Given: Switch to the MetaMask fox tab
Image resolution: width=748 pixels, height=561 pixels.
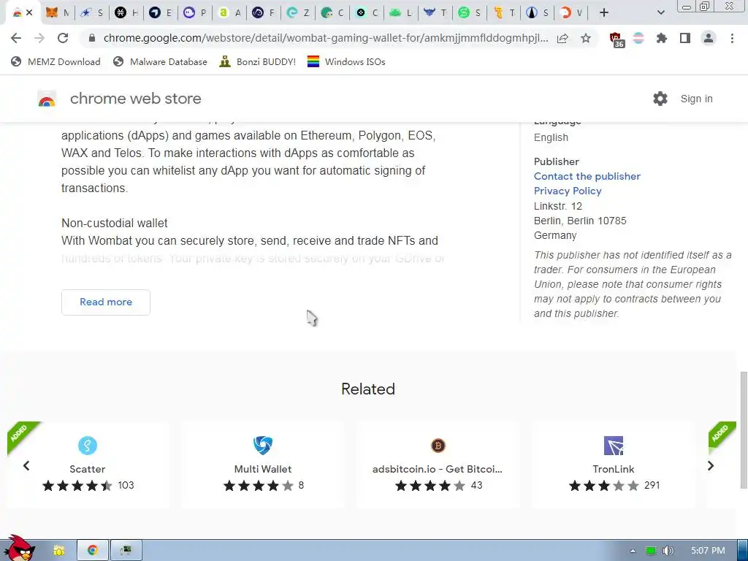Looking at the screenshot, I should (x=57, y=13).
